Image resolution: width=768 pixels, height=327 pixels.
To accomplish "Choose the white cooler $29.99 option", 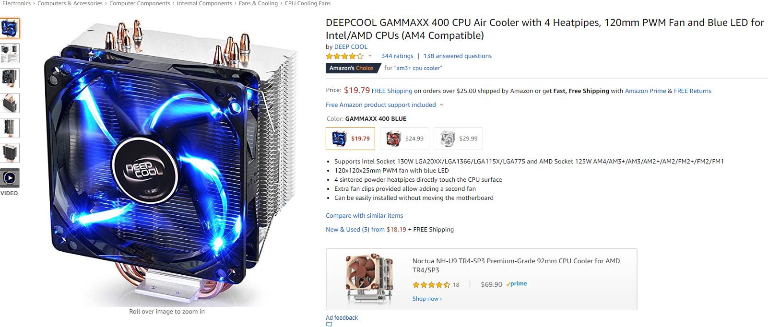I will click(x=458, y=139).
